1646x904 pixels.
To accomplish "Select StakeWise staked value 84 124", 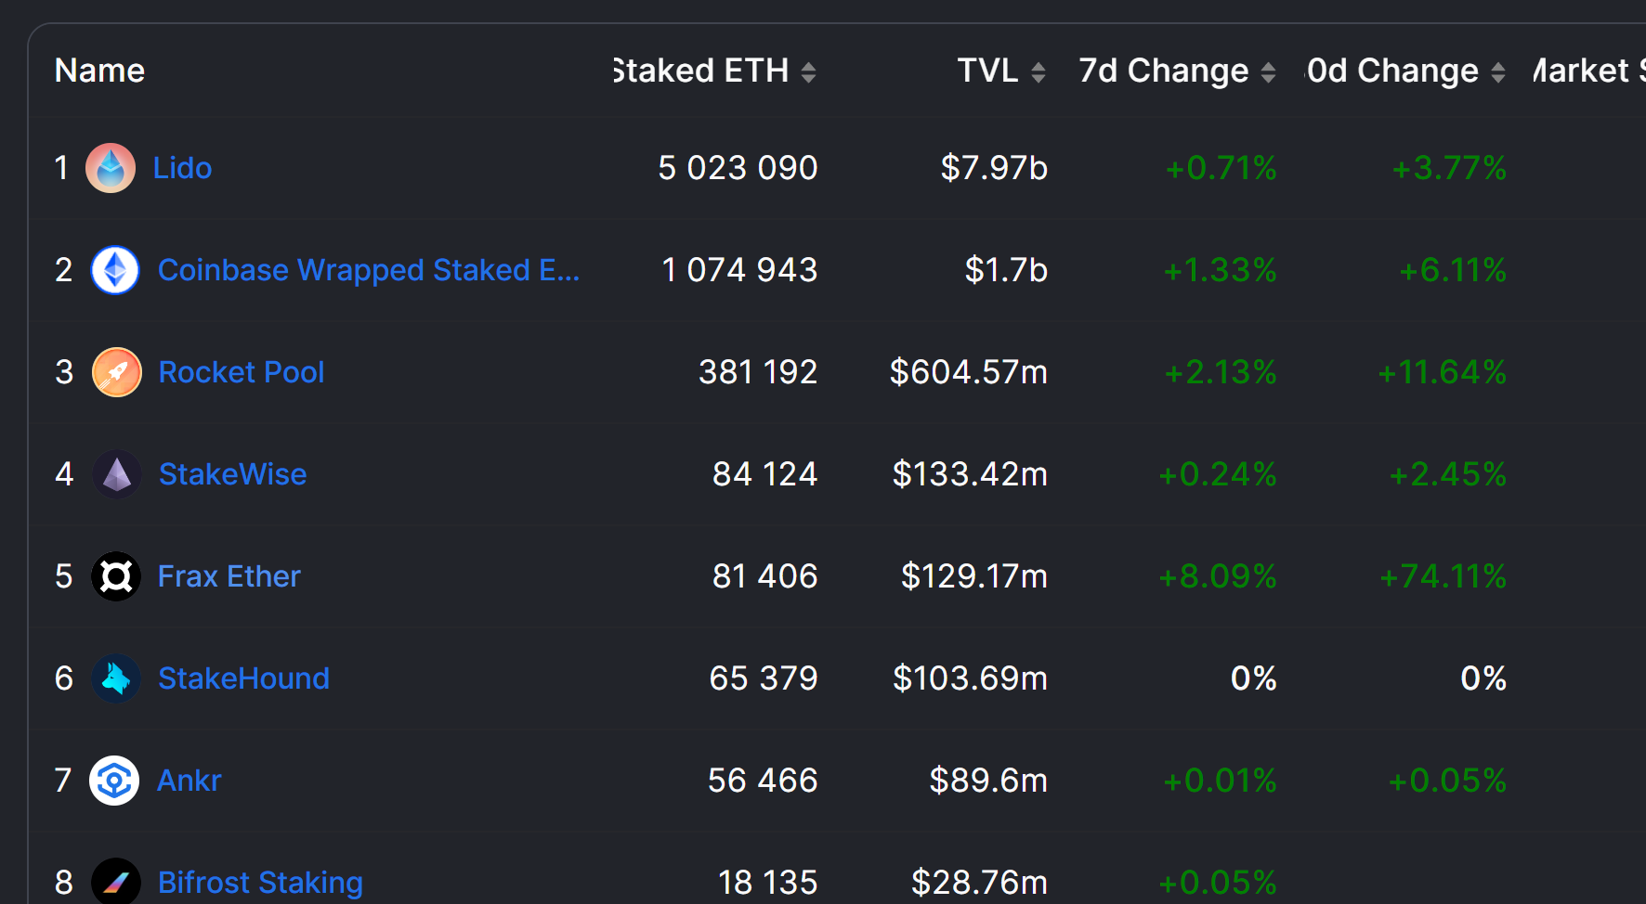I will [x=764, y=474].
